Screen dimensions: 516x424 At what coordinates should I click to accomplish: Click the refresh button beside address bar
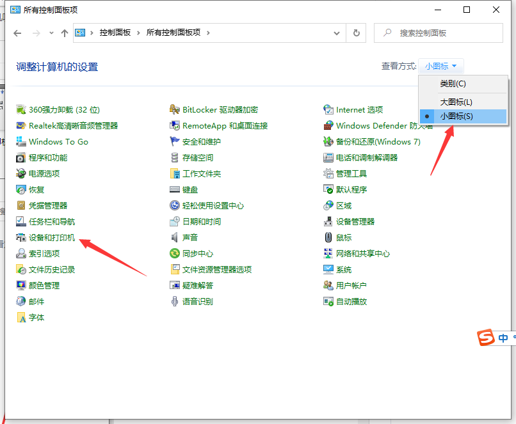[x=356, y=33]
